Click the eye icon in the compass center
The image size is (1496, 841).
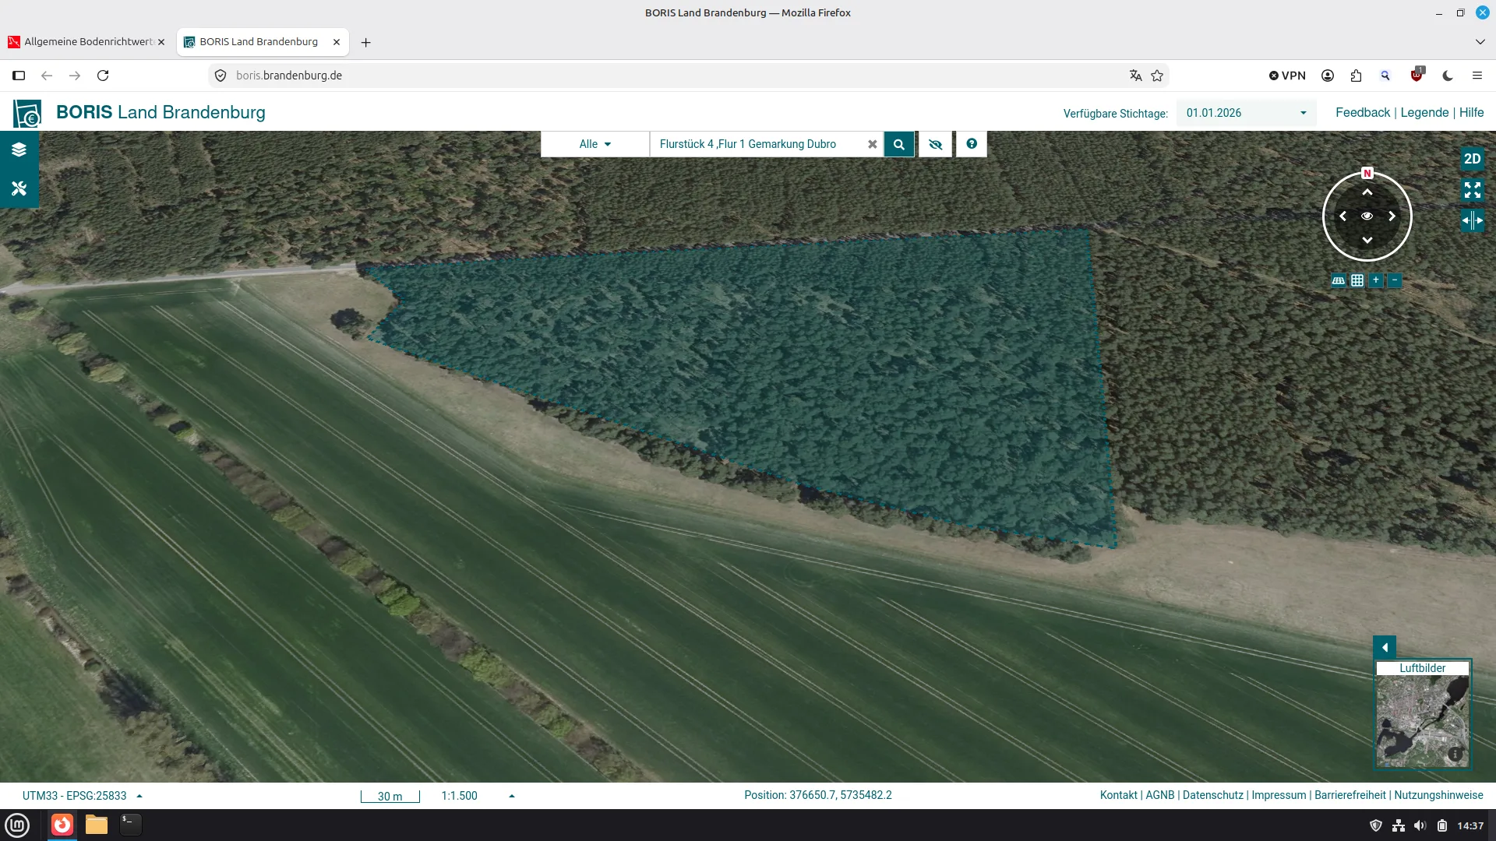[x=1367, y=216]
